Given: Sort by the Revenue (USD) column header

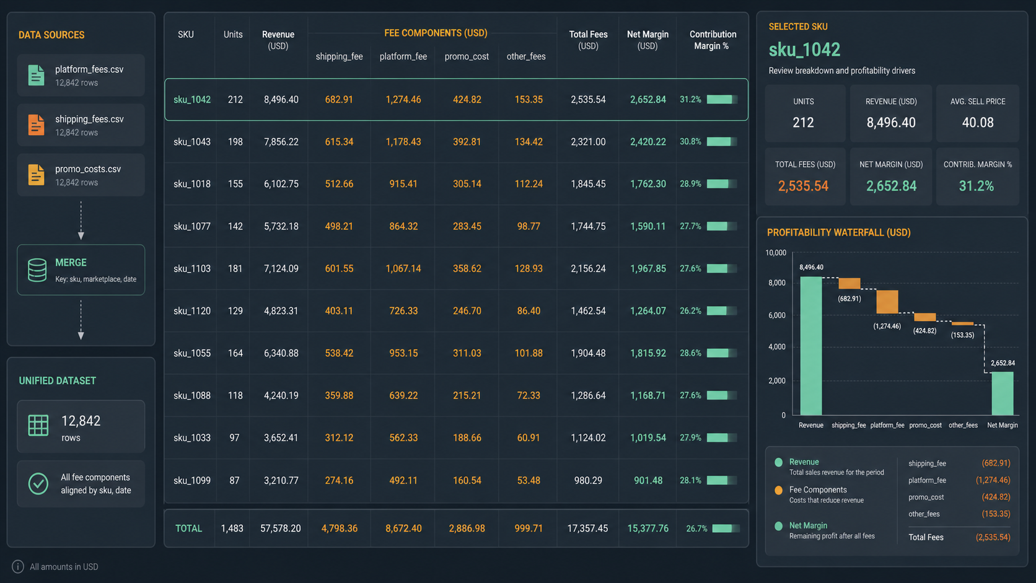Looking at the screenshot, I should [x=278, y=40].
